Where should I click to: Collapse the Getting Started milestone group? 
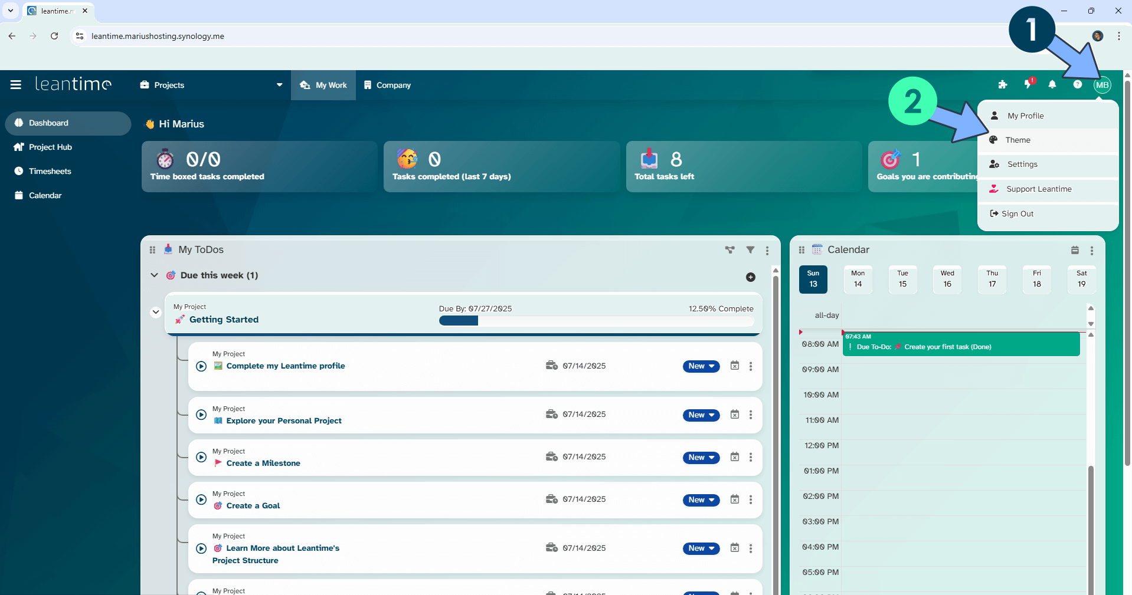156,312
